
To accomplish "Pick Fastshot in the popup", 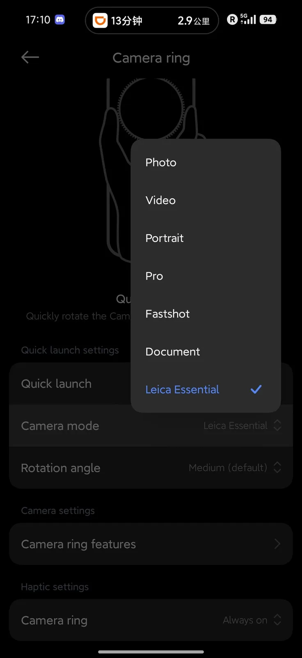I will coord(167,314).
